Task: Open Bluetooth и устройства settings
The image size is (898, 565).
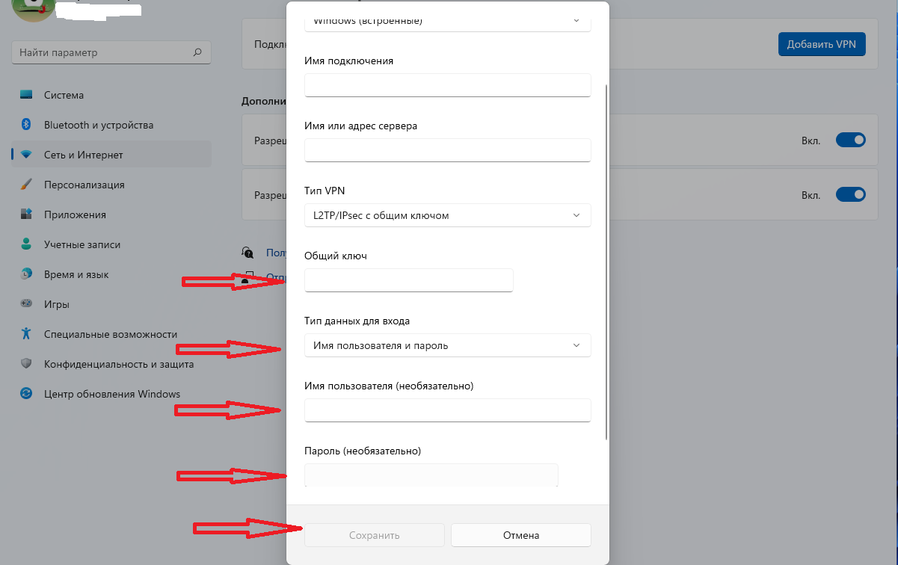Action: click(x=23, y=125)
